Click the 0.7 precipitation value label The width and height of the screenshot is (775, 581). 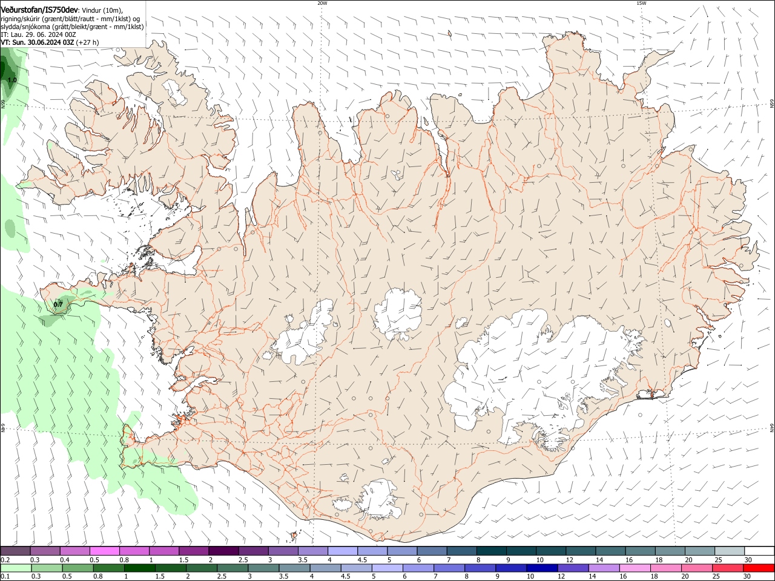tap(58, 304)
